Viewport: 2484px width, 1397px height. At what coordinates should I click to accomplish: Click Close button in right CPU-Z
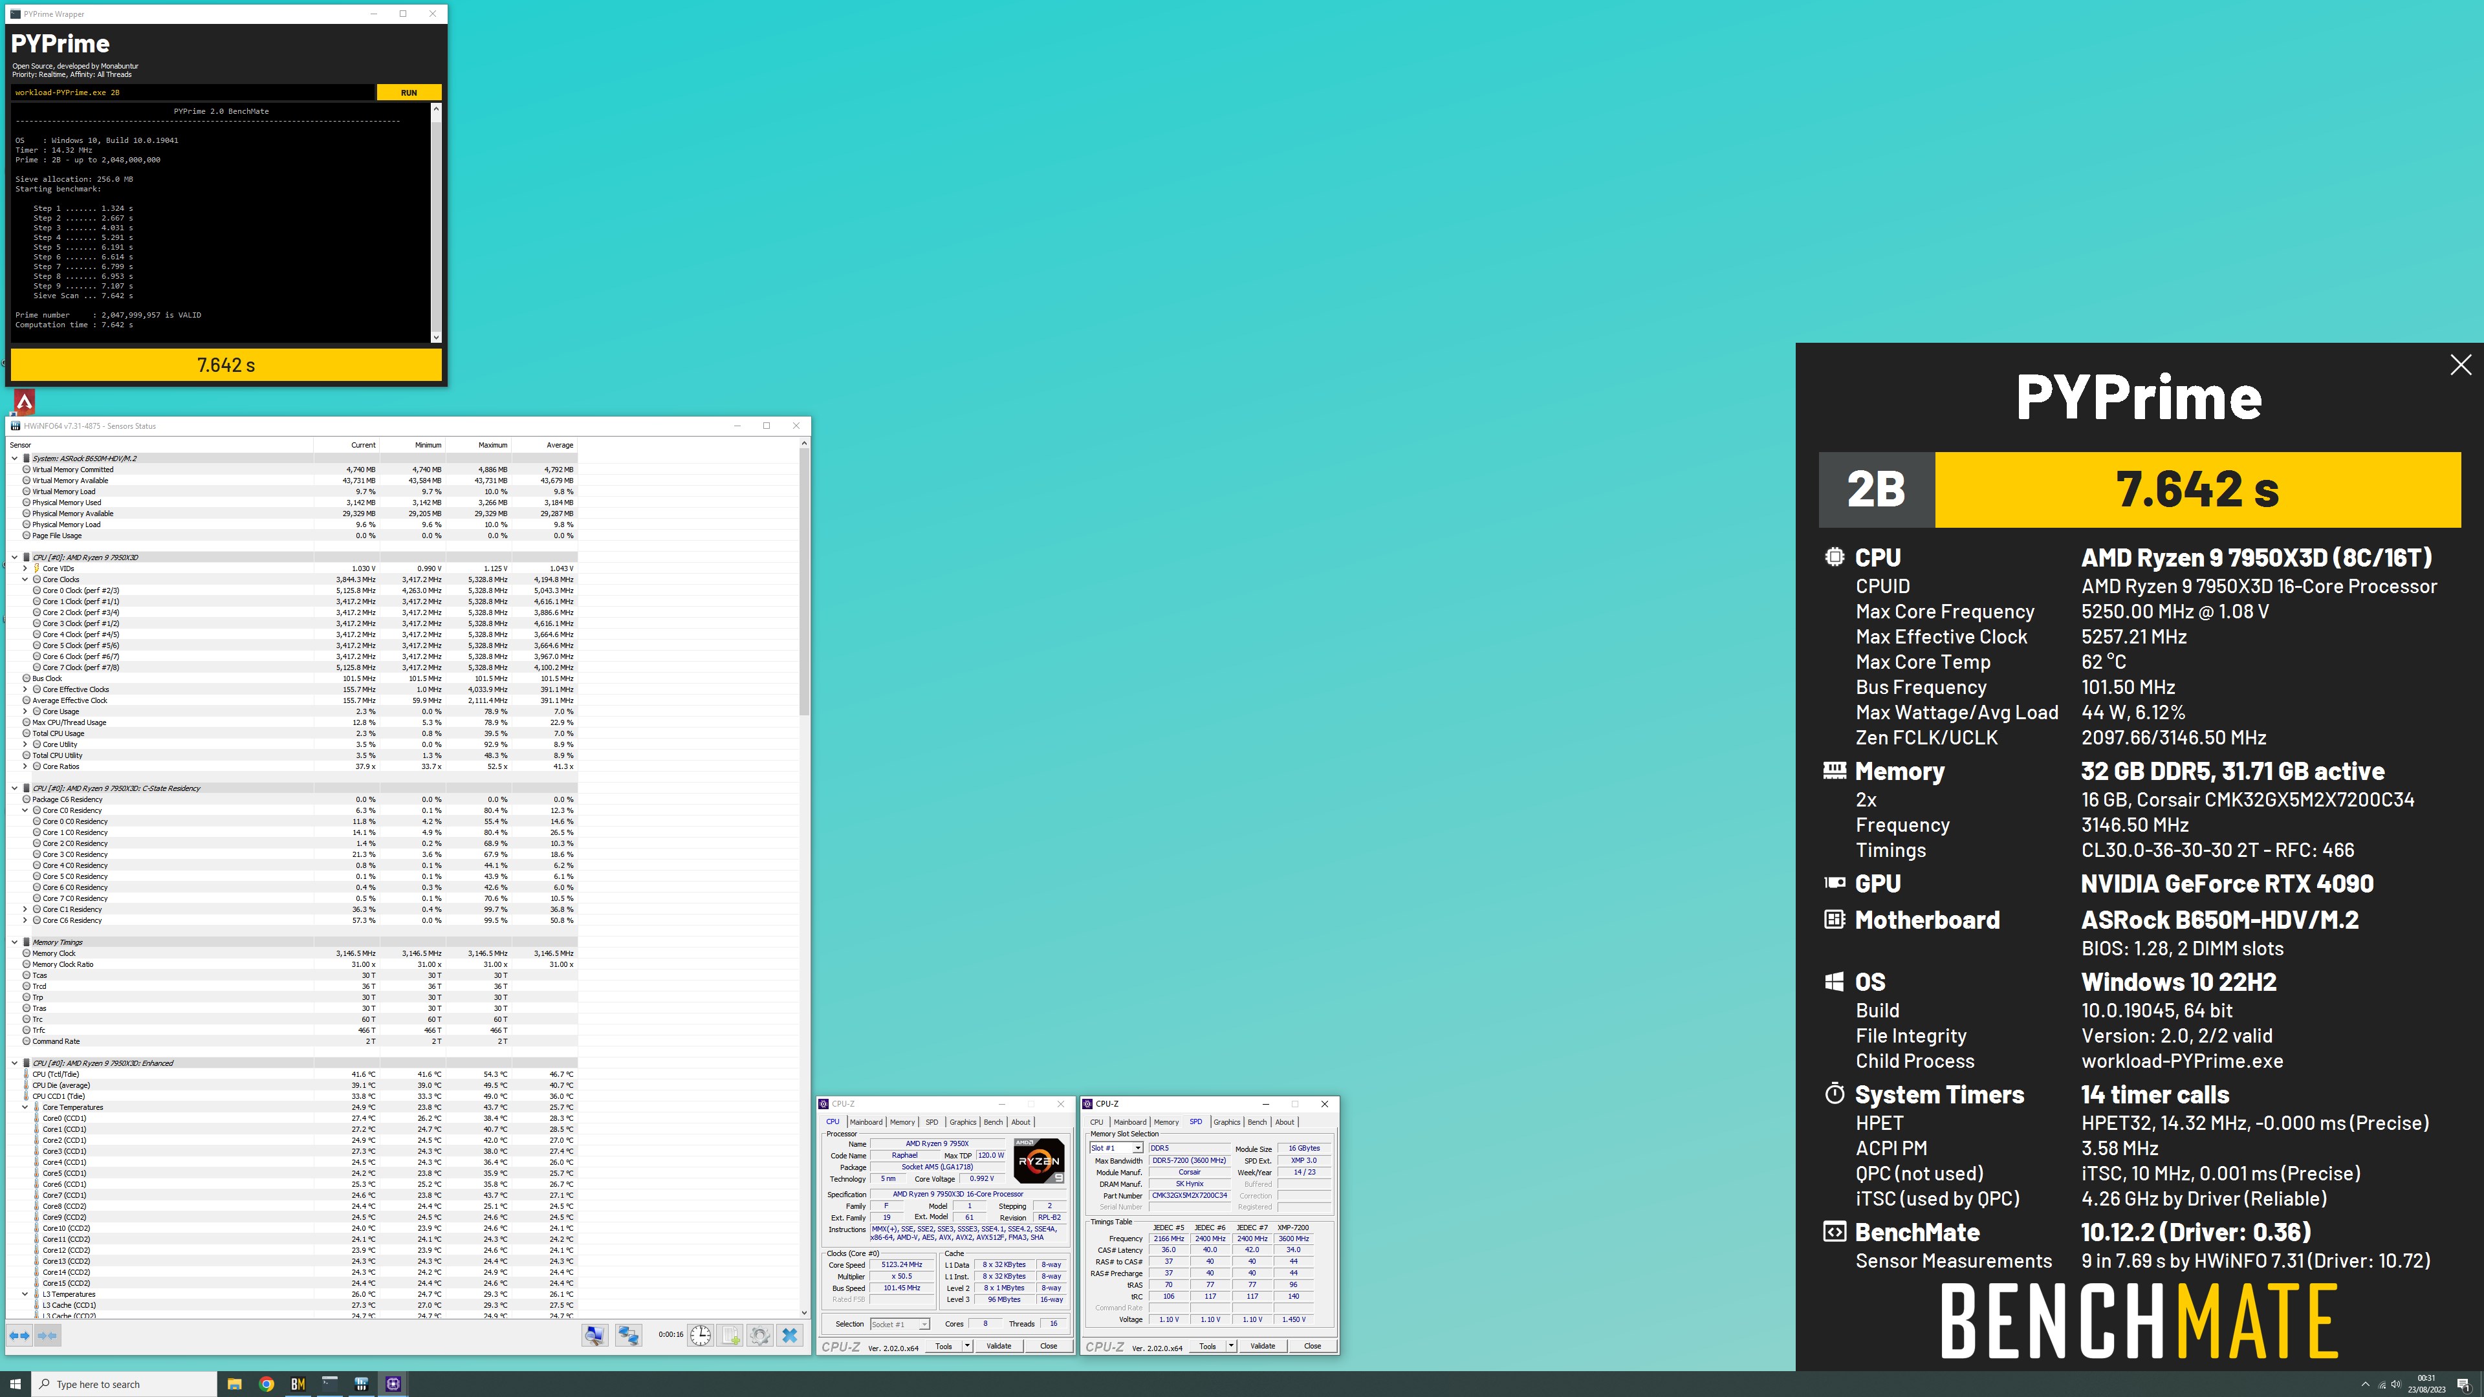point(1311,1346)
